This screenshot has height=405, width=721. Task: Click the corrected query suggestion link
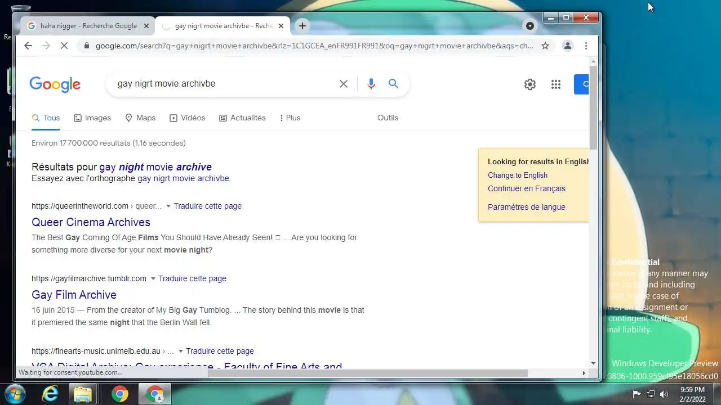tap(155, 167)
